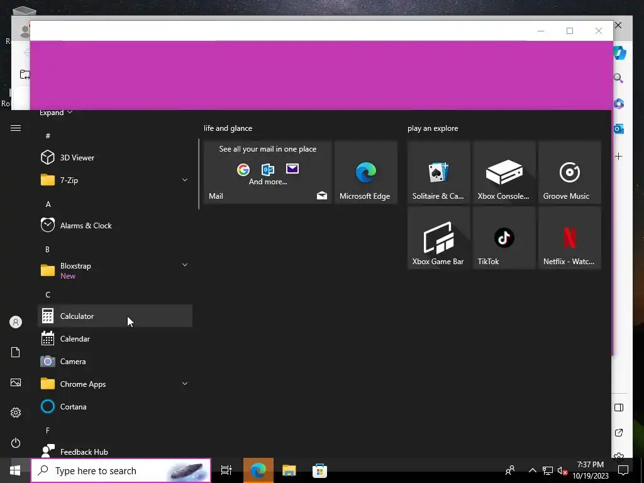Screen dimensions: 644x483
Task: Expand the Bloxstrap folder chevron
Action: click(x=185, y=265)
